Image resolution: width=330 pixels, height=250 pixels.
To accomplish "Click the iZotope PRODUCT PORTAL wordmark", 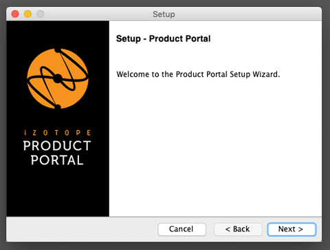I will click(x=57, y=147).
